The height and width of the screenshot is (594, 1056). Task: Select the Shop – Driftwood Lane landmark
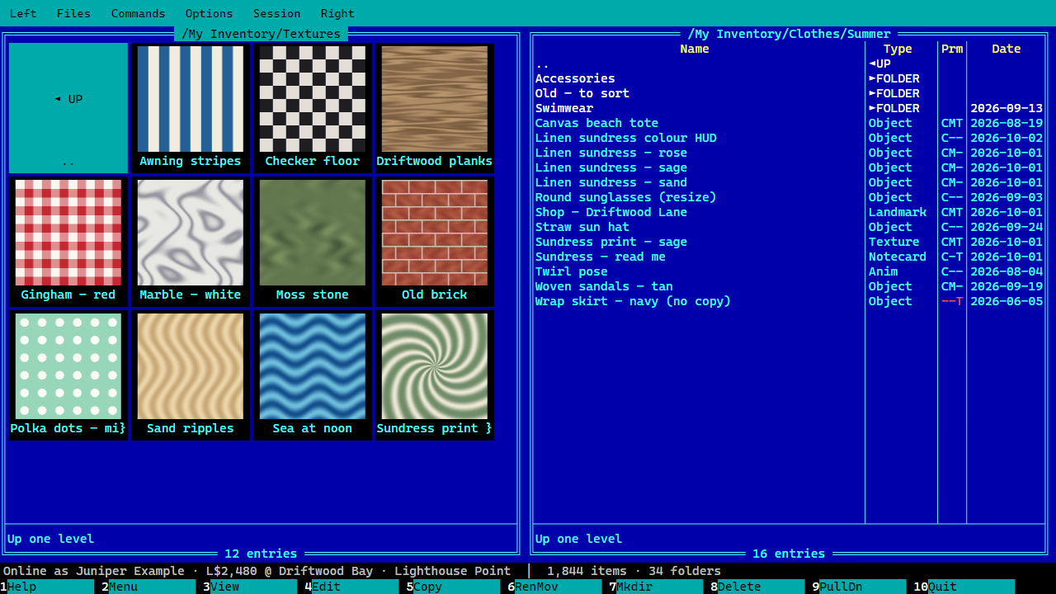point(790,212)
